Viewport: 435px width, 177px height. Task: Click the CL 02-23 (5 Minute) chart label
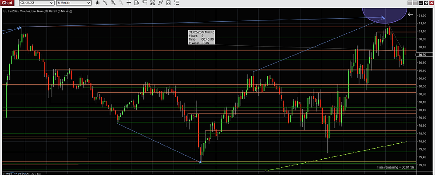38,11
